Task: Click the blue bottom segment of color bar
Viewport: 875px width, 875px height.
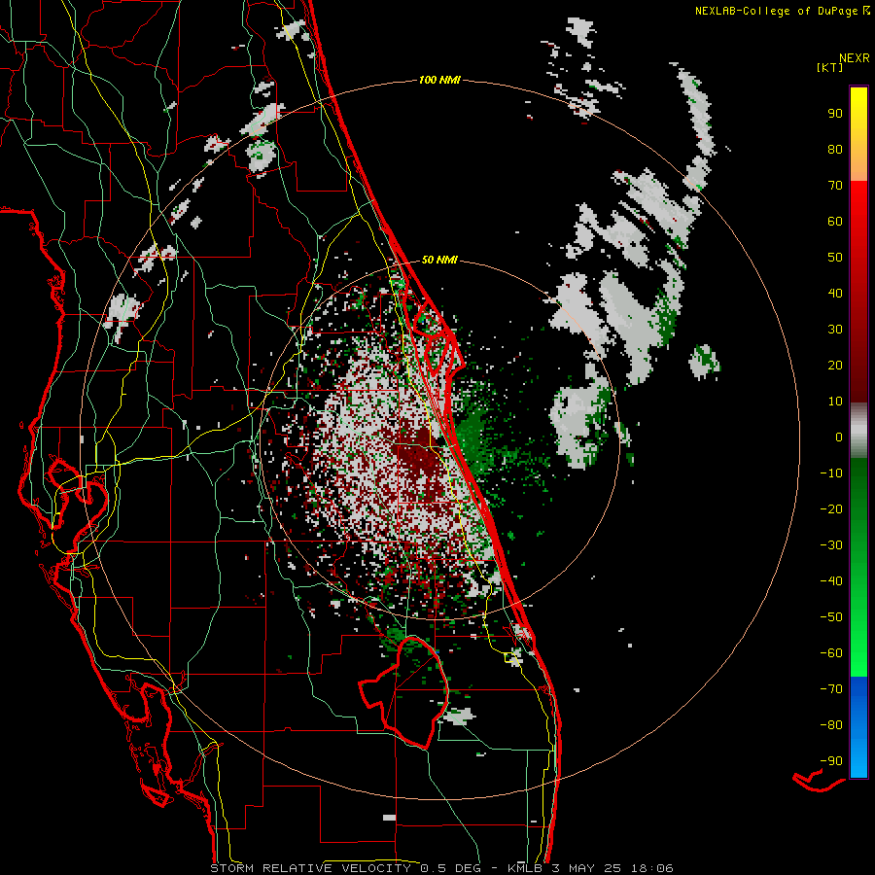Action: 858,726
